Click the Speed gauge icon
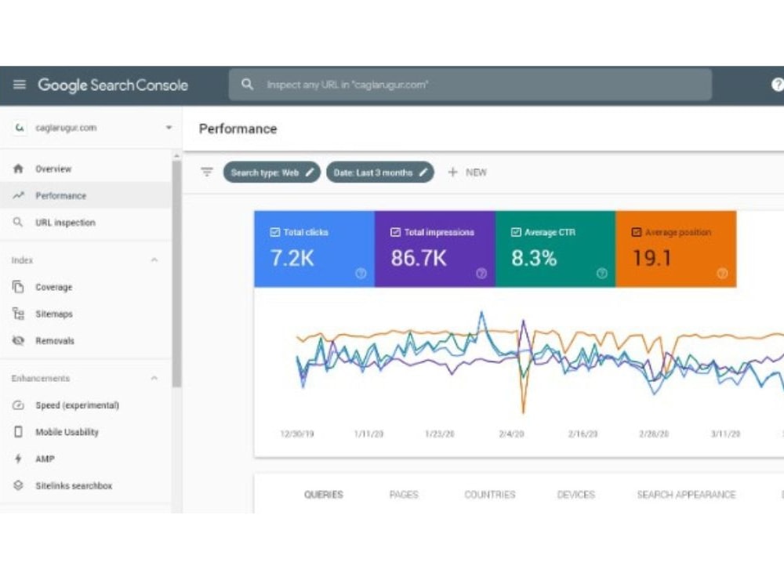The image size is (784, 588). pyautogui.click(x=18, y=405)
